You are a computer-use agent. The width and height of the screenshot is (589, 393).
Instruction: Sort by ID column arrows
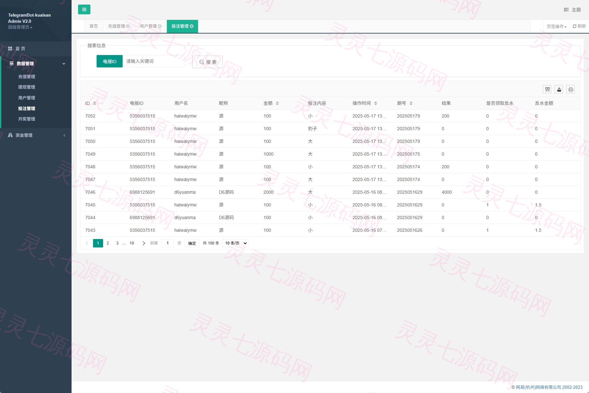(95, 103)
